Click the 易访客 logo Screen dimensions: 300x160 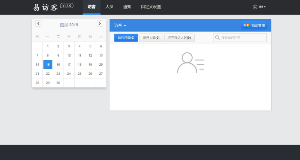(45, 7)
